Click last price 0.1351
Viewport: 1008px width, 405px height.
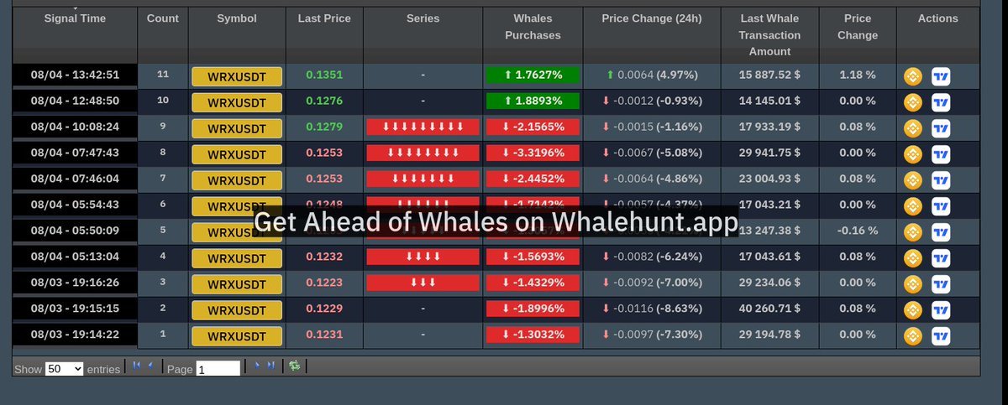click(x=324, y=75)
